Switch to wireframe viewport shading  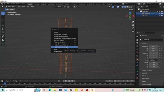125,7
